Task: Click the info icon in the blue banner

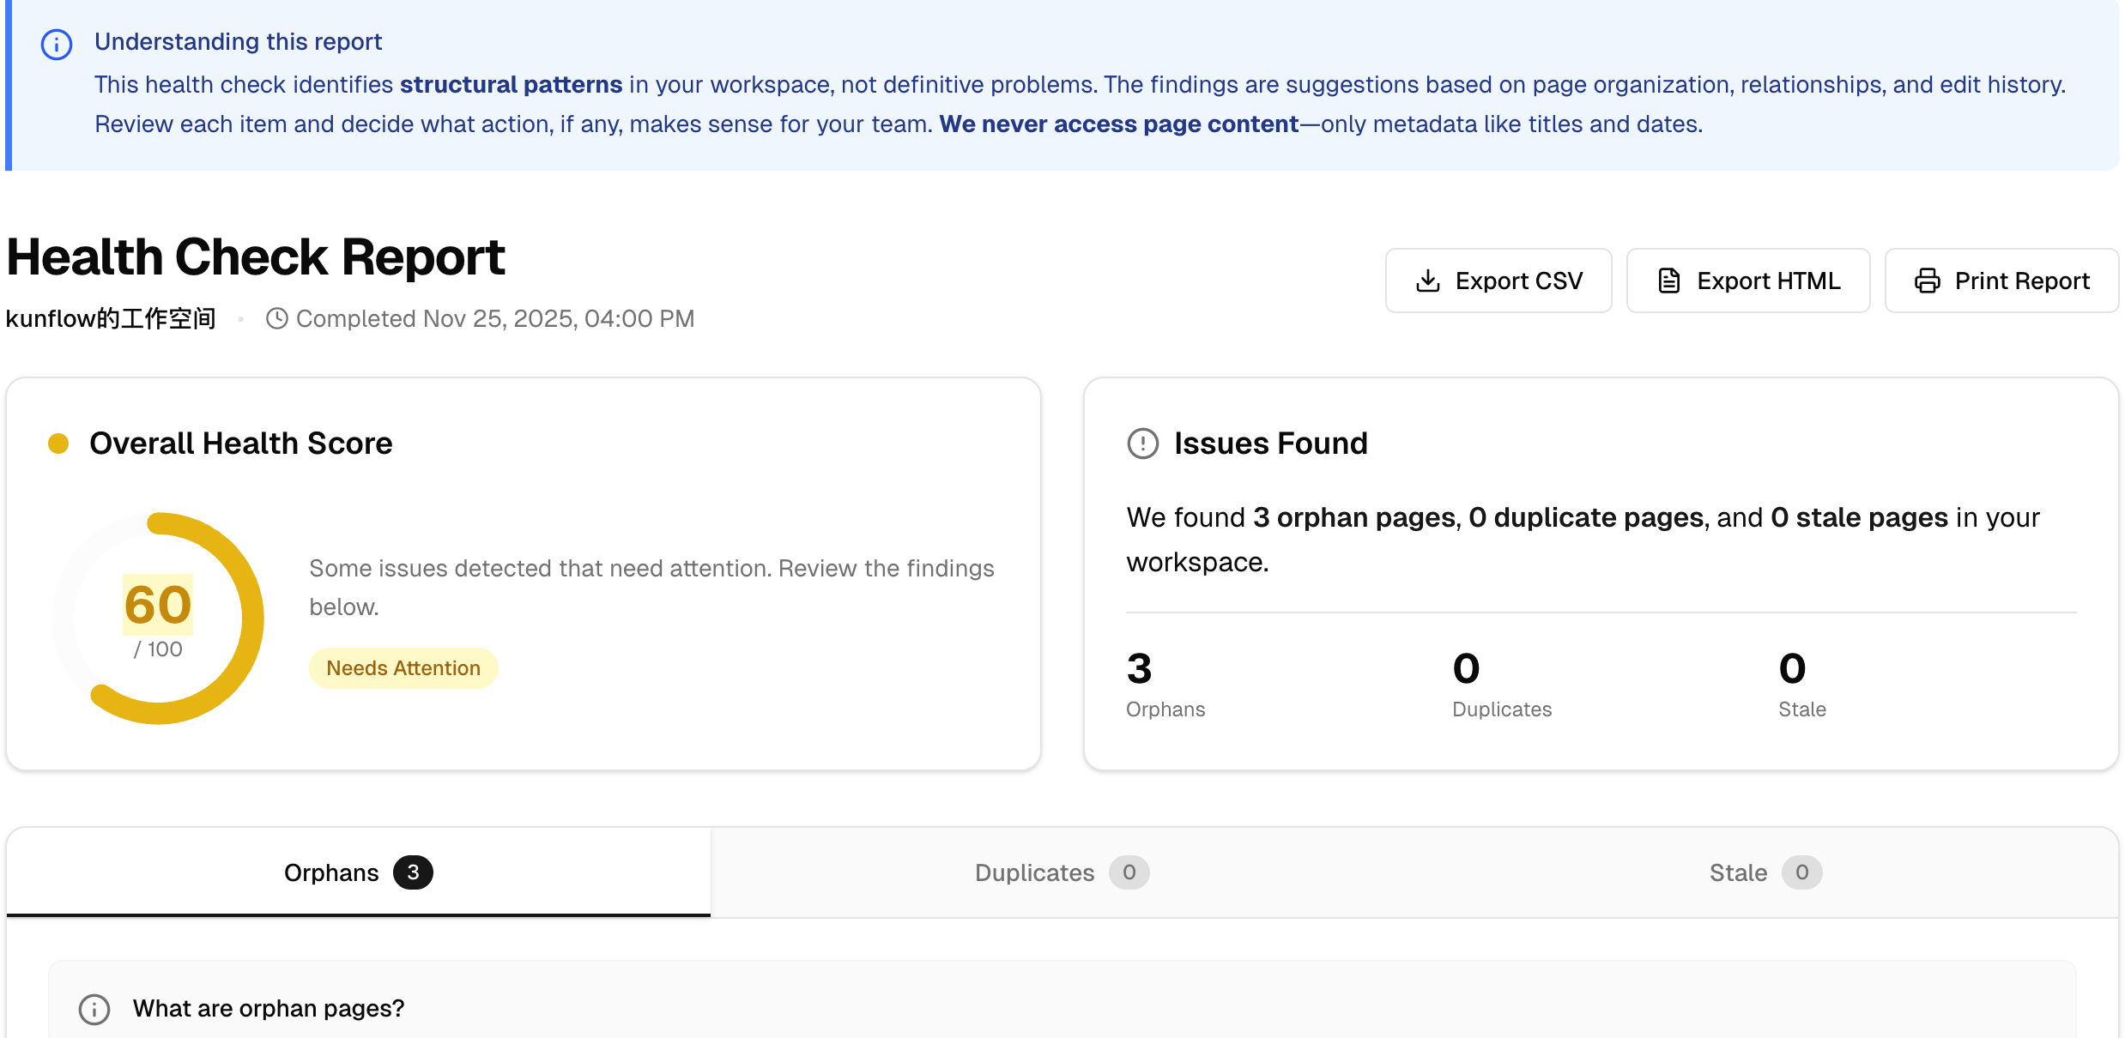Action: point(56,45)
